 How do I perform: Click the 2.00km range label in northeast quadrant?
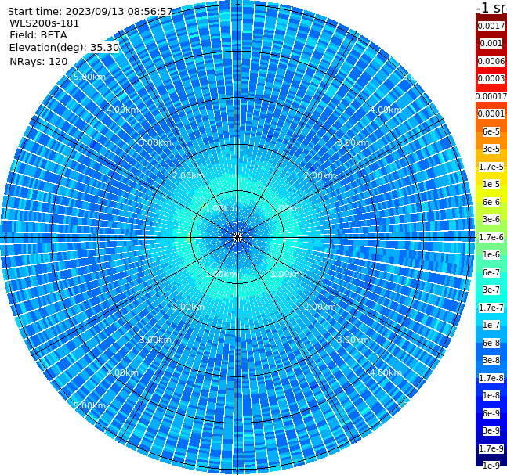[x=320, y=175]
